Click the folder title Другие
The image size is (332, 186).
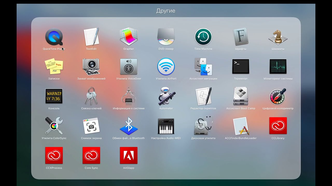[166, 11]
